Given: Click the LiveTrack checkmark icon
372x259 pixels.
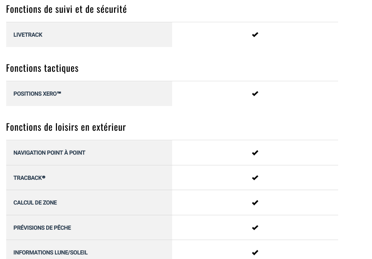Looking at the screenshot, I should [x=255, y=35].
